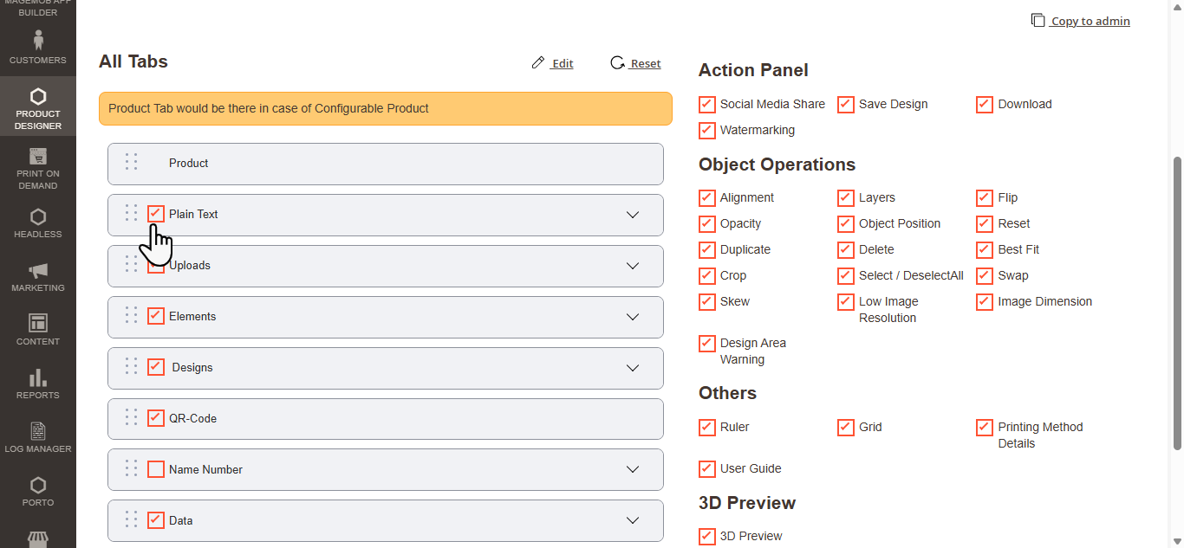This screenshot has height=548, width=1184.
Task: Click the Print On Demand sidebar icon
Action: (38, 157)
